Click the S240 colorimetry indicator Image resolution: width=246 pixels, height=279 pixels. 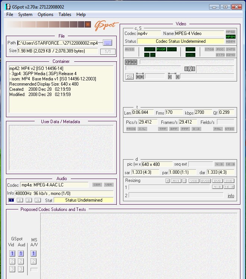[230, 55]
